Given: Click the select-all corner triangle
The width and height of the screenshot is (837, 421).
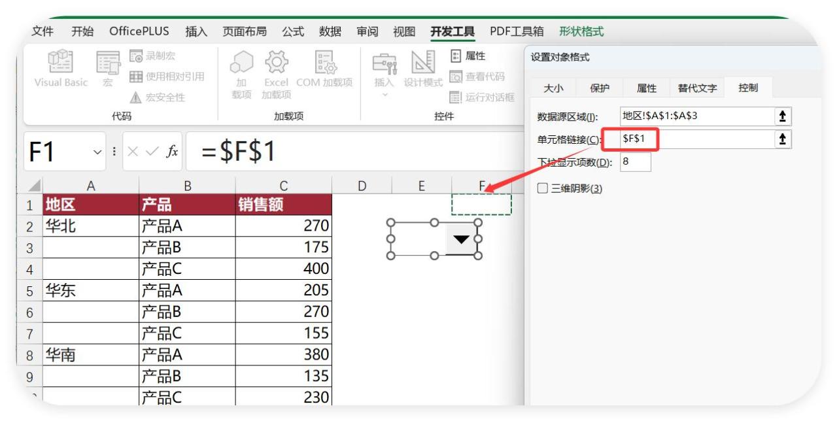Looking at the screenshot, I should pos(33,186).
